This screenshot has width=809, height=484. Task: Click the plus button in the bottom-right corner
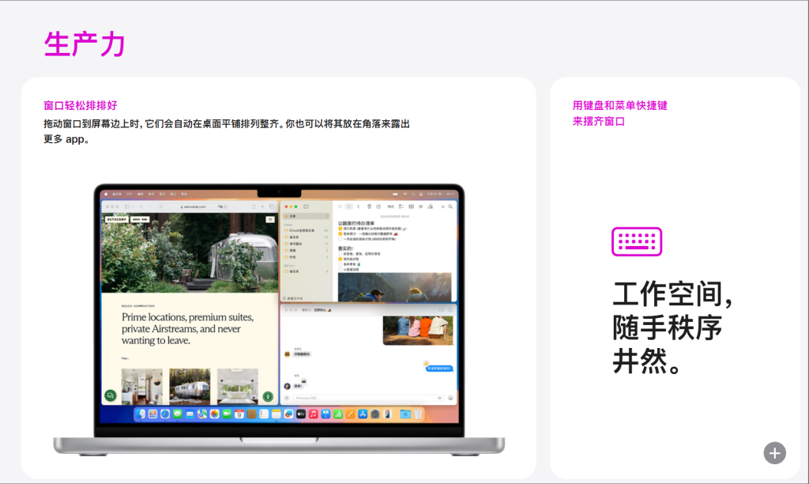(x=774, y=452)
